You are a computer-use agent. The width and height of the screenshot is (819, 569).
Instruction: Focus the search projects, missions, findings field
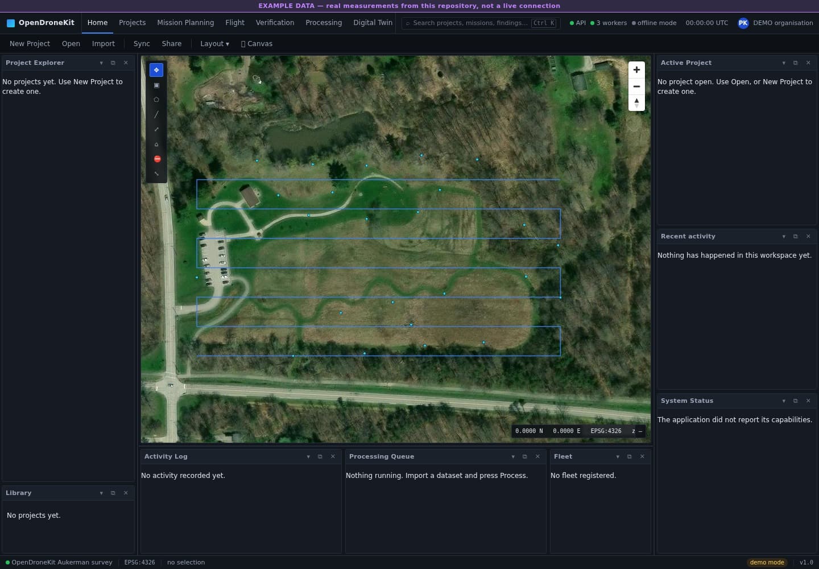click(x=481, y=23)
